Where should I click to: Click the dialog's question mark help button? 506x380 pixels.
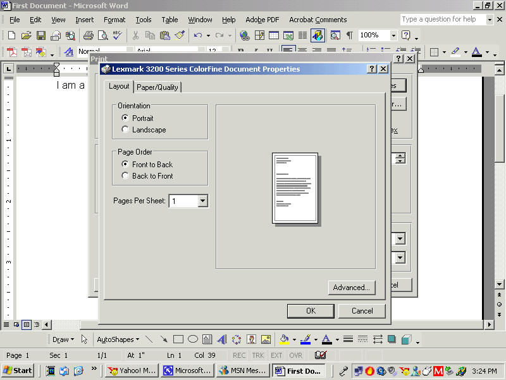point(372,69)
